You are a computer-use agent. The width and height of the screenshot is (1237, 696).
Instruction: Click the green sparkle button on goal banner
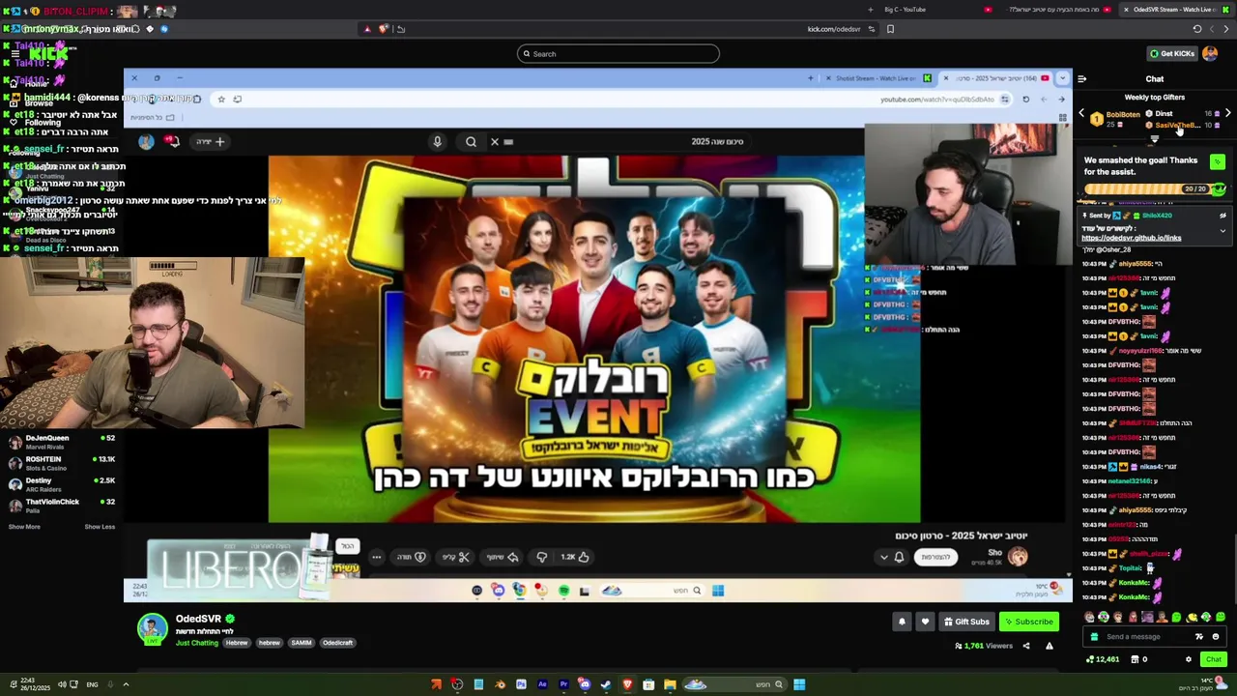point(1217,161)
